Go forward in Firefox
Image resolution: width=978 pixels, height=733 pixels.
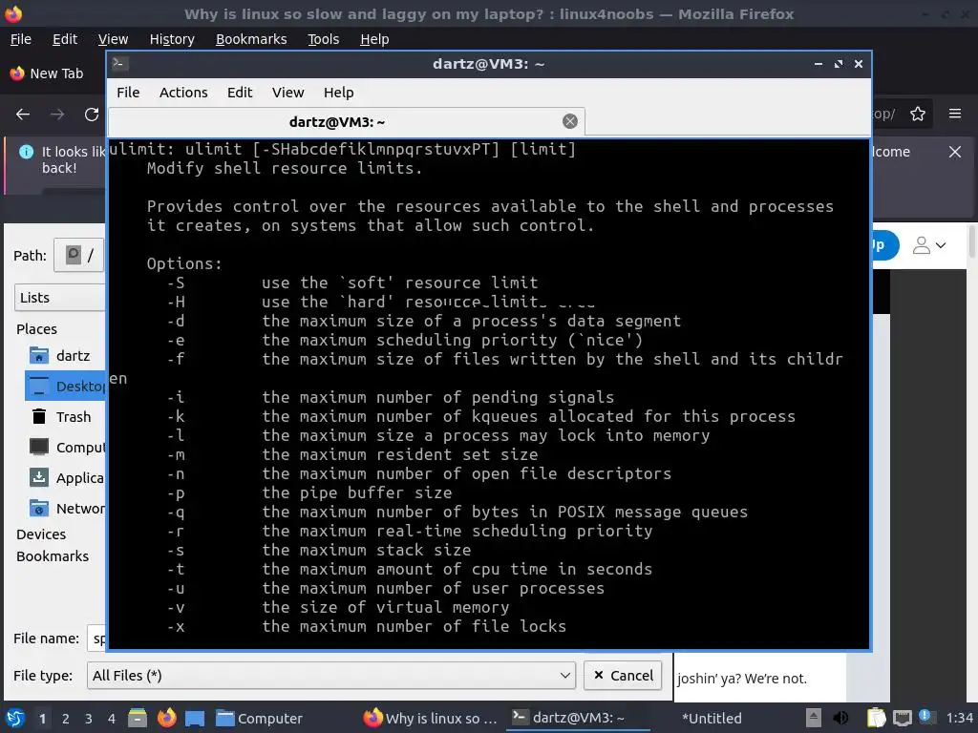point(57,115)
